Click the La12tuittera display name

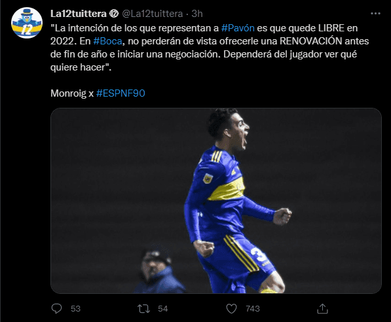(79, 14)
